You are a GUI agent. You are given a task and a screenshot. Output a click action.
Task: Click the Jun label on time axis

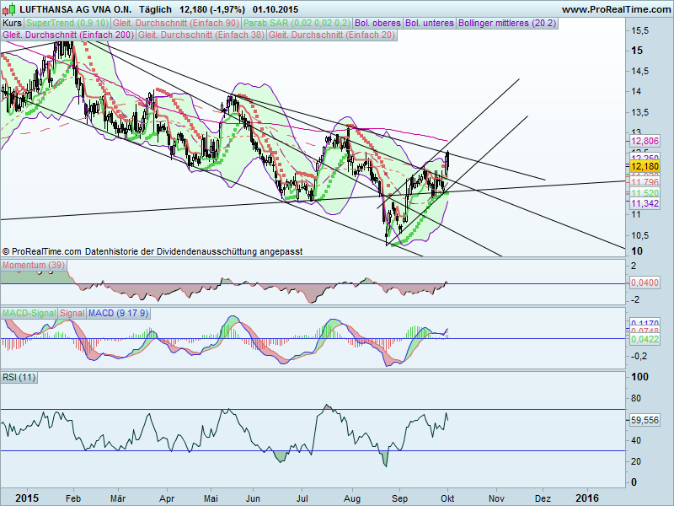click(x=254, y=498)
